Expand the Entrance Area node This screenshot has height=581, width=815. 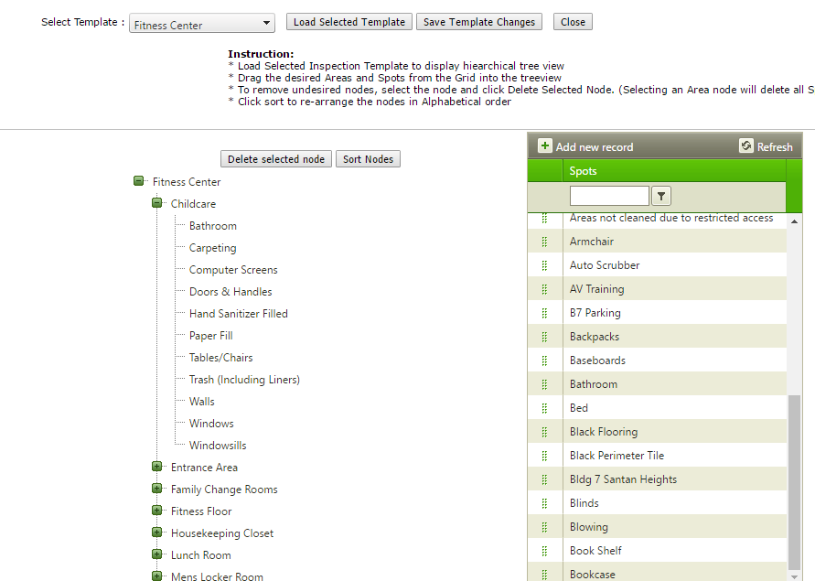(x=157, y=468)
